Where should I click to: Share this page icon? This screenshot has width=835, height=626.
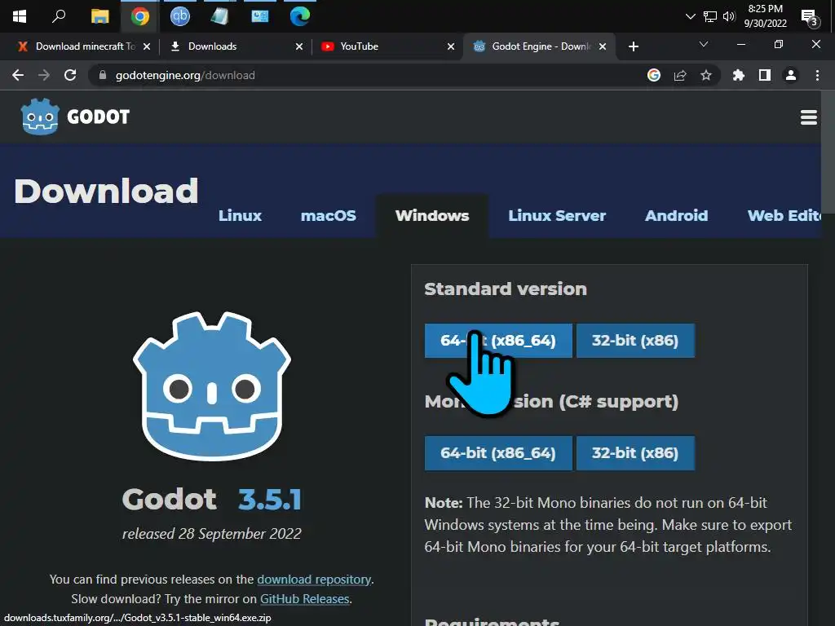[680, 75]
